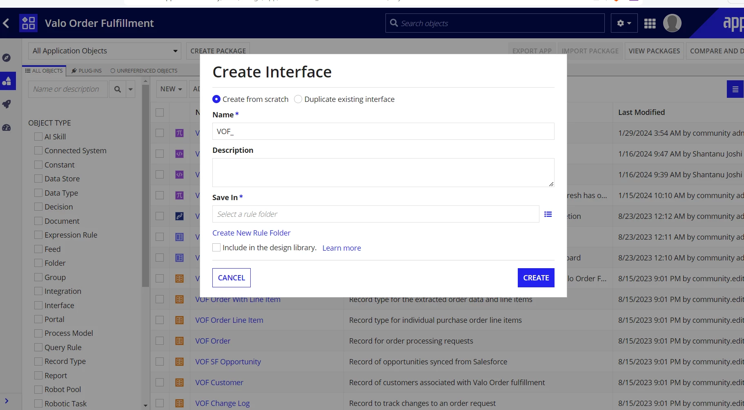Viewport: 744px width, 410px height.
Task: Click the interface Name input field
Action: coord(383,131)
